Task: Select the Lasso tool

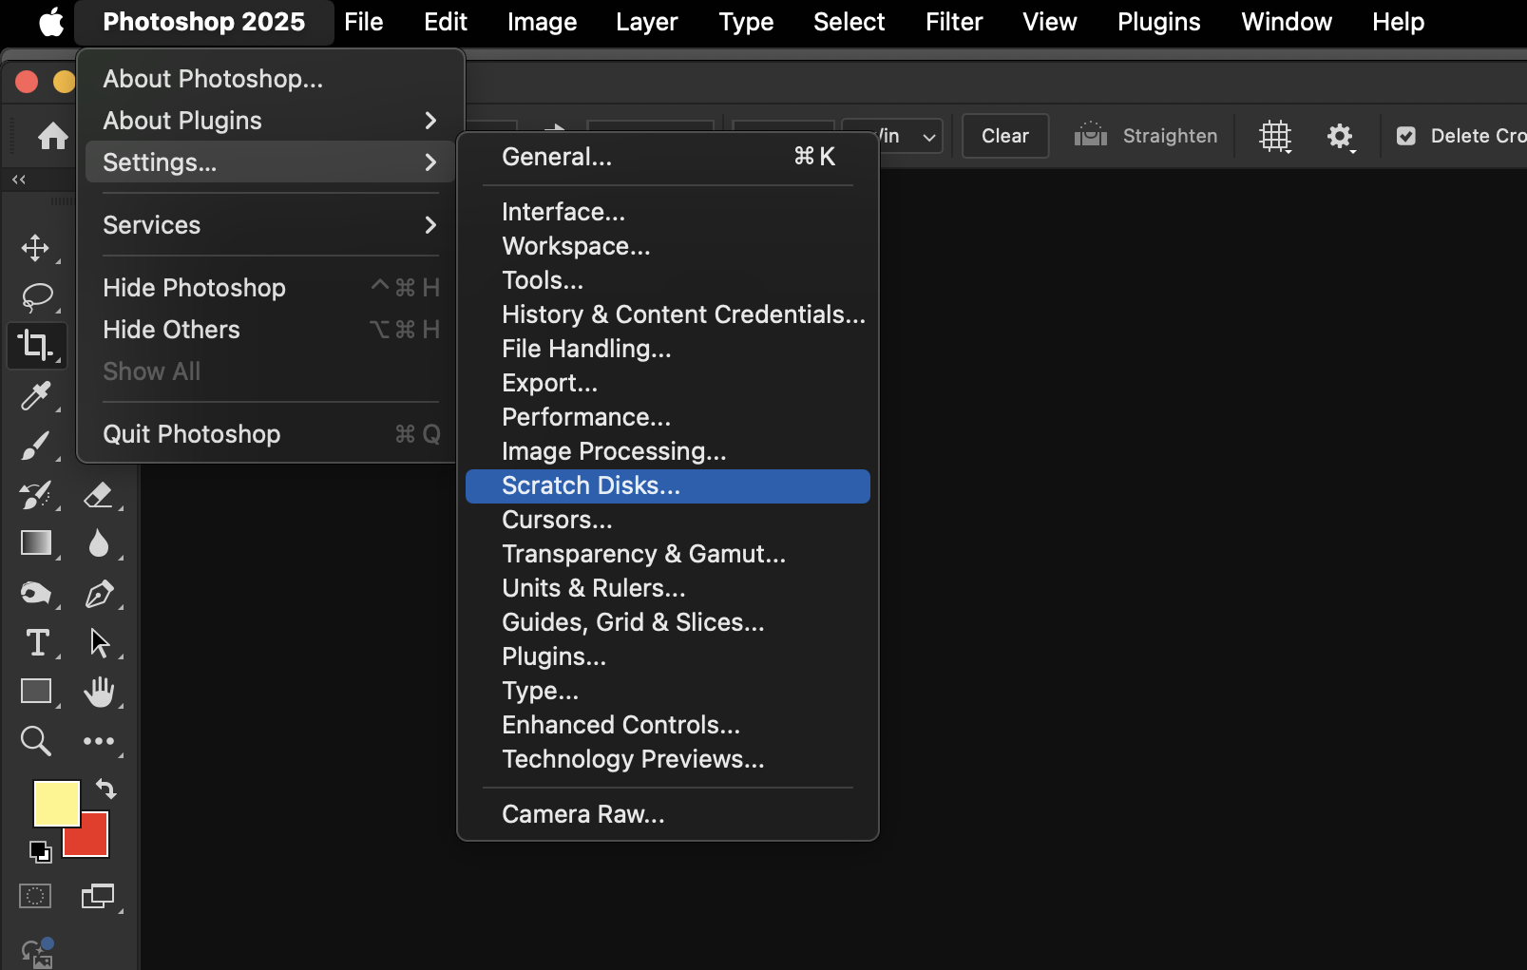Action: coord(35,297)
